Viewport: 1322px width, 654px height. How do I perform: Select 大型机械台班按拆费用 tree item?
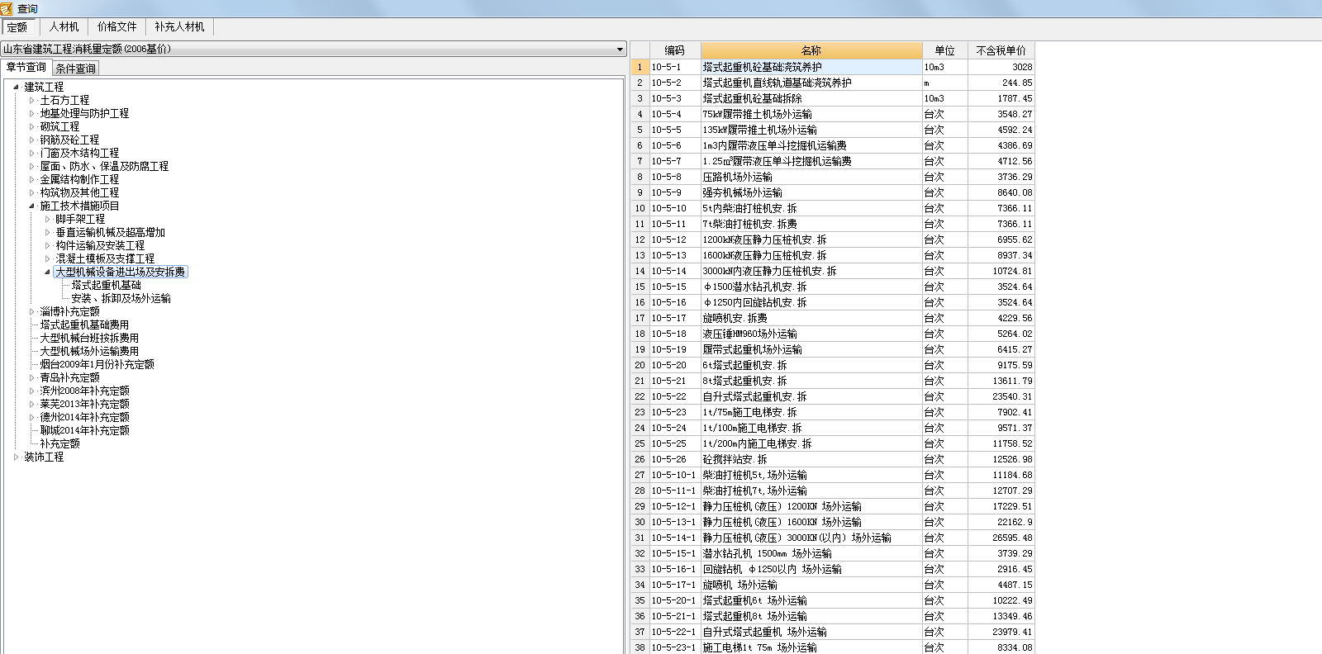(x=89, y=338)
